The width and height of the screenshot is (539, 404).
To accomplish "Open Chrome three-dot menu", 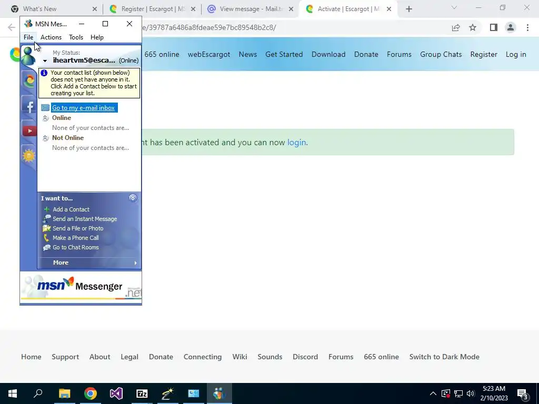I will click(527, 27).
